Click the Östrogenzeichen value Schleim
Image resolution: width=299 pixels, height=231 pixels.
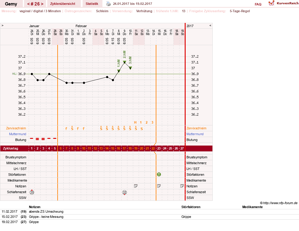coord(102,11)
